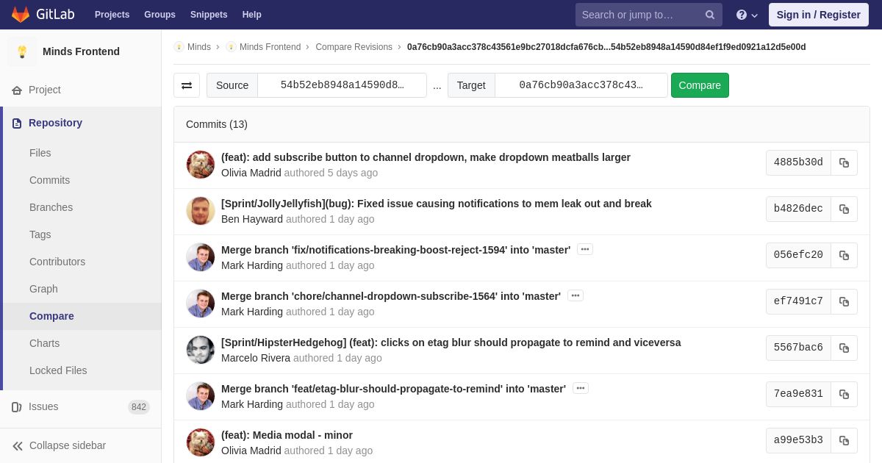The image size is (882, 463).
Task: Select Files in repository sidebar
Action: tap(40, 153)
